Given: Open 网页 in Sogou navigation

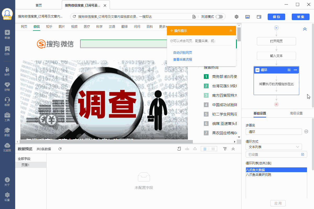Looking at the screenshot, I should (24, 27).
